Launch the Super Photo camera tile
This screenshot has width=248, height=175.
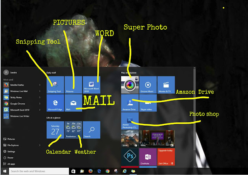130,85
